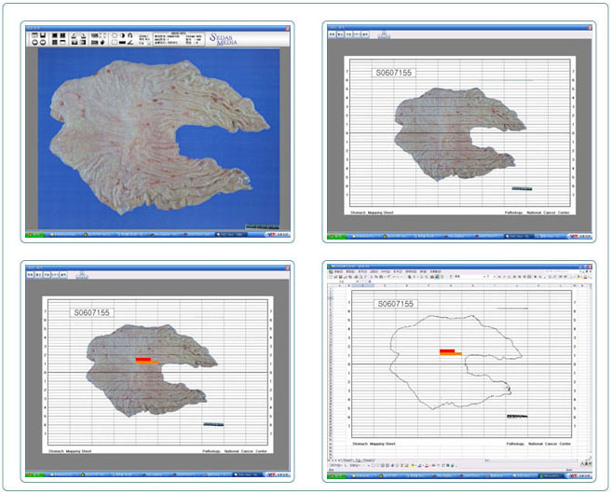Click the horizontal scrollbar at Excel window bottom
612x494 pixels.
click(533, 460)
